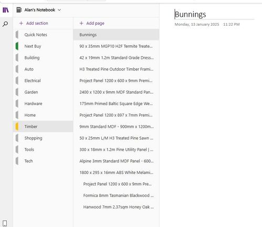The height and width of the screenshot is (227, 262).
Task: Open the Tech section
Action: tap(43, 161)
